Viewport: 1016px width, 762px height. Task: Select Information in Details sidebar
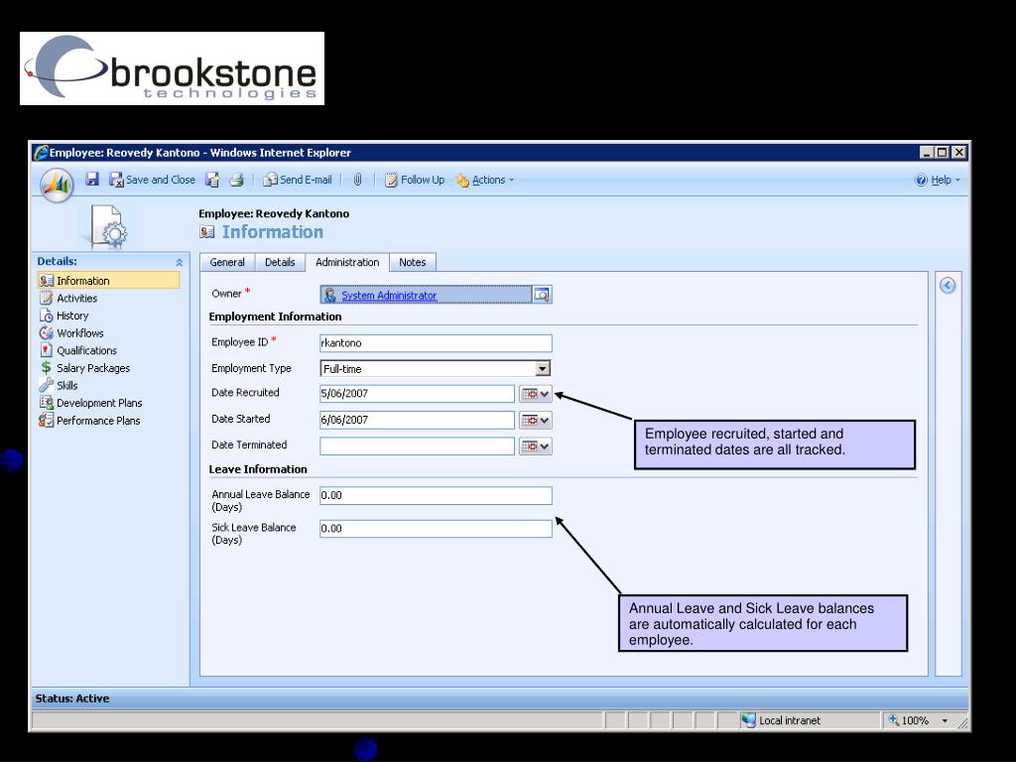point(108,280)
